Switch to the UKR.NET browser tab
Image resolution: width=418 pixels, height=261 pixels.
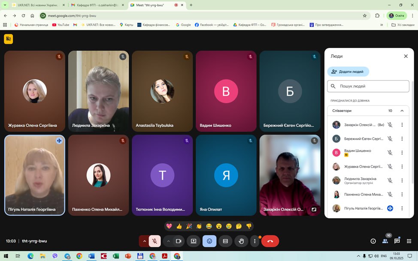(36, 5)
